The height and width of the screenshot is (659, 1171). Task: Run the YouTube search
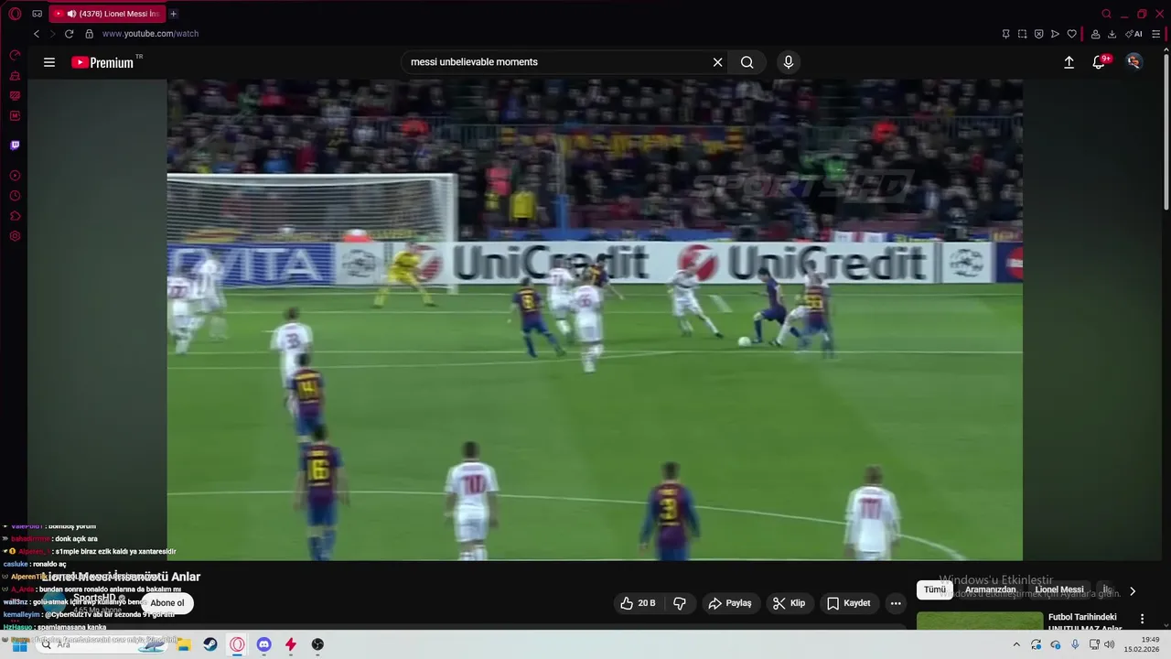[x=747, y=62]
